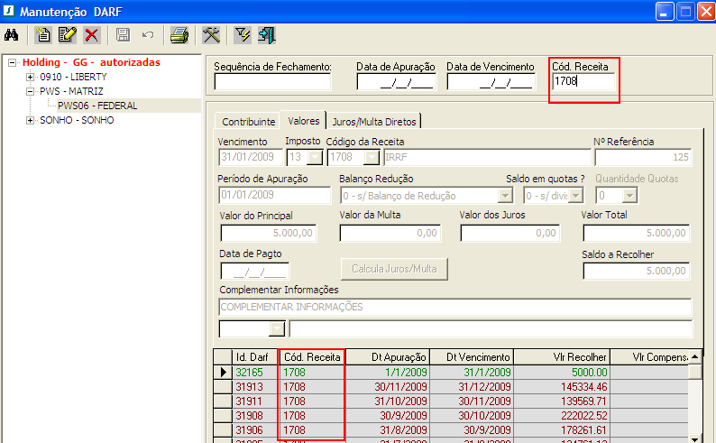The image size is (716, 443).
Task: Click the save floppy disk icon
Action: 123,35
